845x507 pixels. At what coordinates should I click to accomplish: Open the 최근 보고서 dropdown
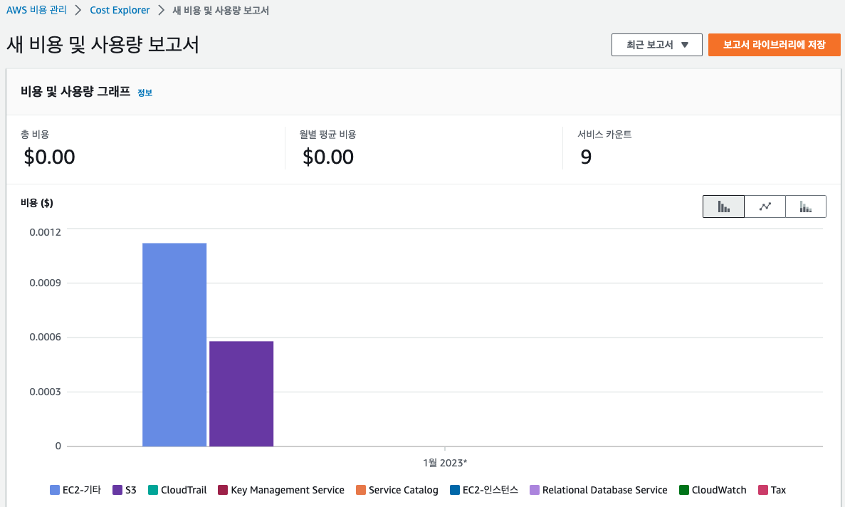click(x=657, y=45)
